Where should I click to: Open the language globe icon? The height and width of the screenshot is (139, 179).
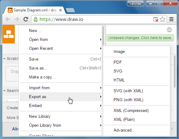(x=169, y=30)
